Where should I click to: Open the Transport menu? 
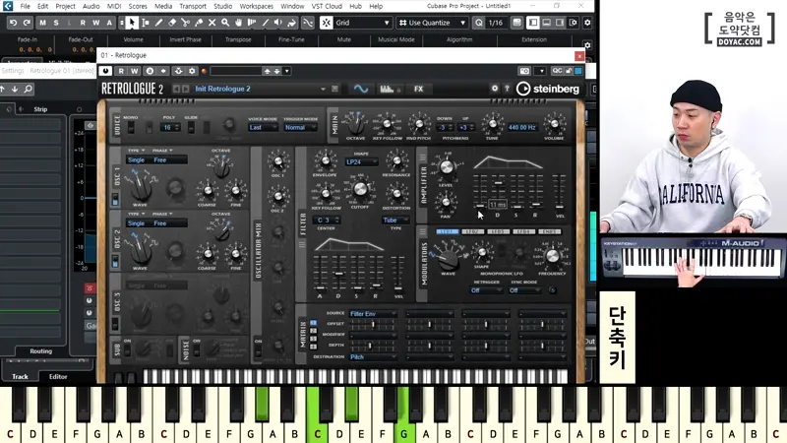(x=193, y=6)
